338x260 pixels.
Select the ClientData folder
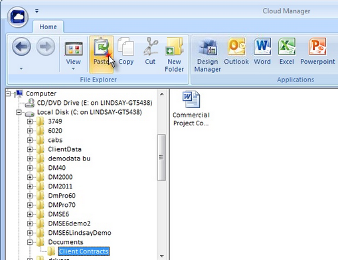(x=64, y=149)
